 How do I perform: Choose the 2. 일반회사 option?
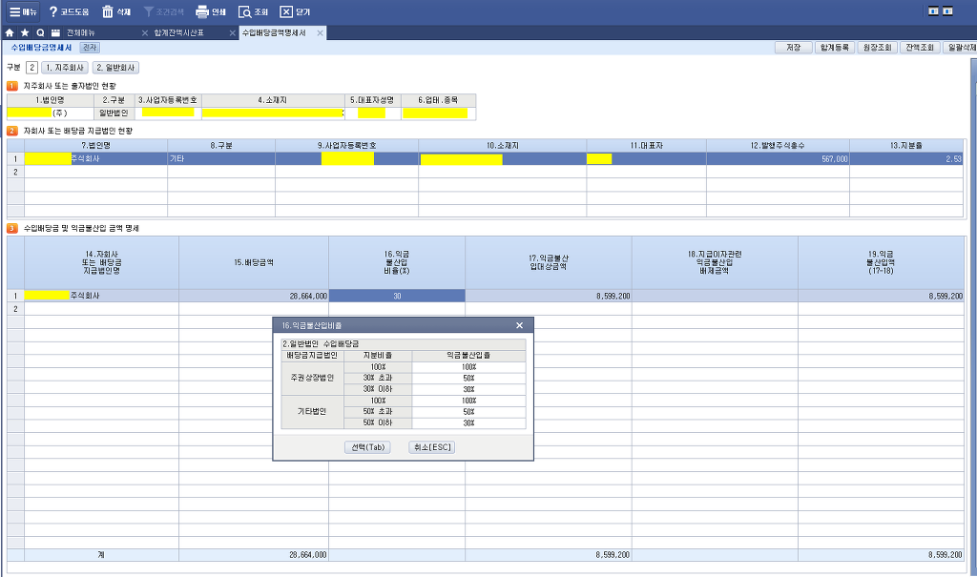tap(115, 68)
